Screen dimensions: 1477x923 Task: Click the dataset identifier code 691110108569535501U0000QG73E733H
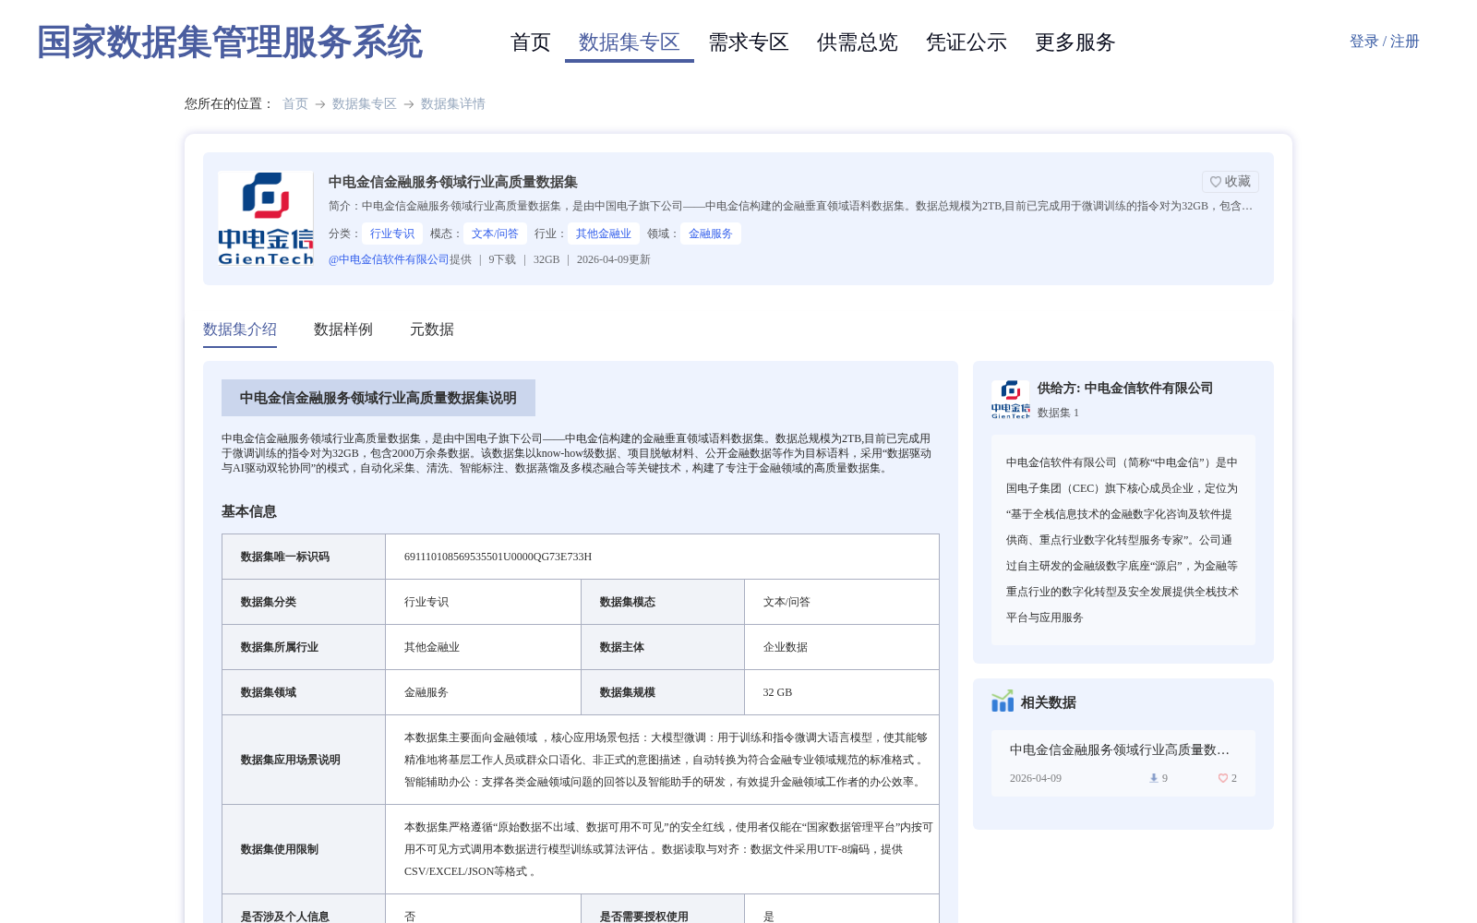tap(498, 557)
